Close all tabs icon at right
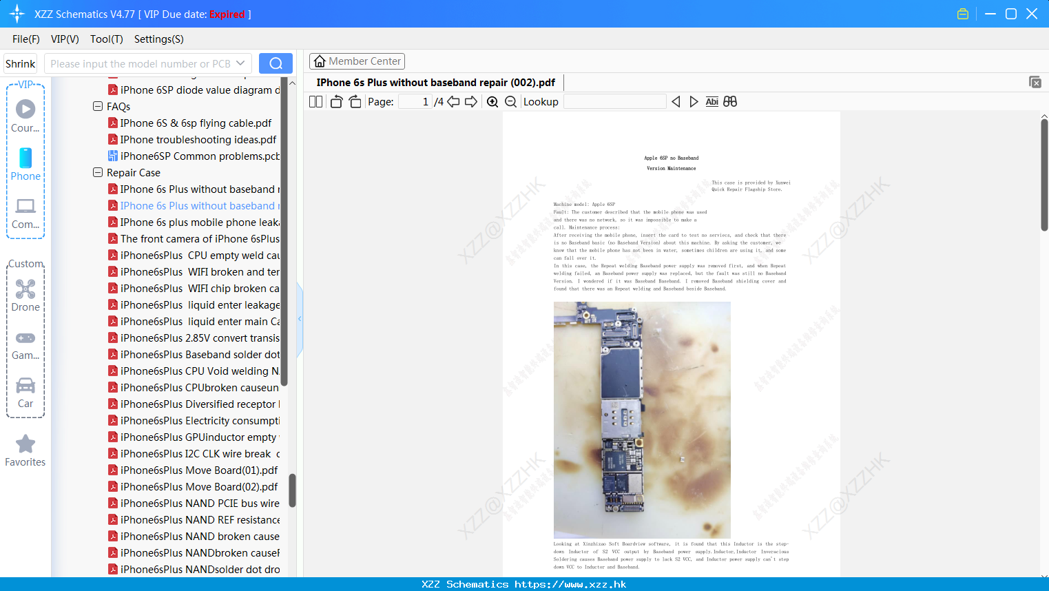The width and height of the screenshot is (1049, 591). (x=1035, y=82)
